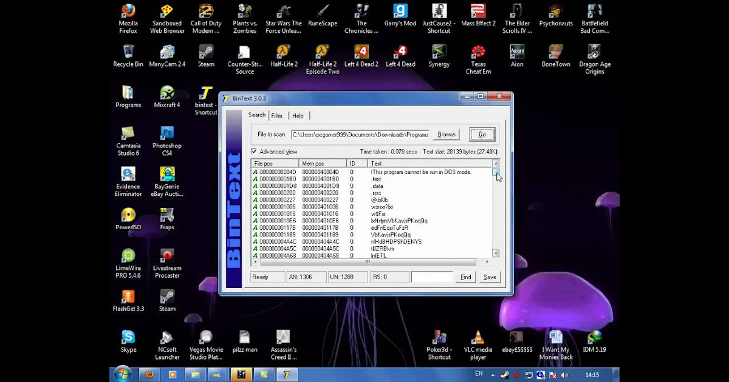The width and height of the screenshot is (729, 382).
Task: Click Firefox in the taskbar
Action: (x=149, y=375)
